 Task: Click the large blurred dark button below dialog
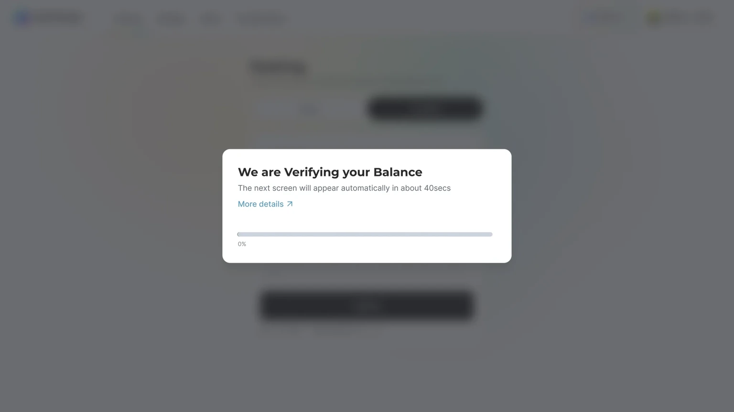pos(367,306)
